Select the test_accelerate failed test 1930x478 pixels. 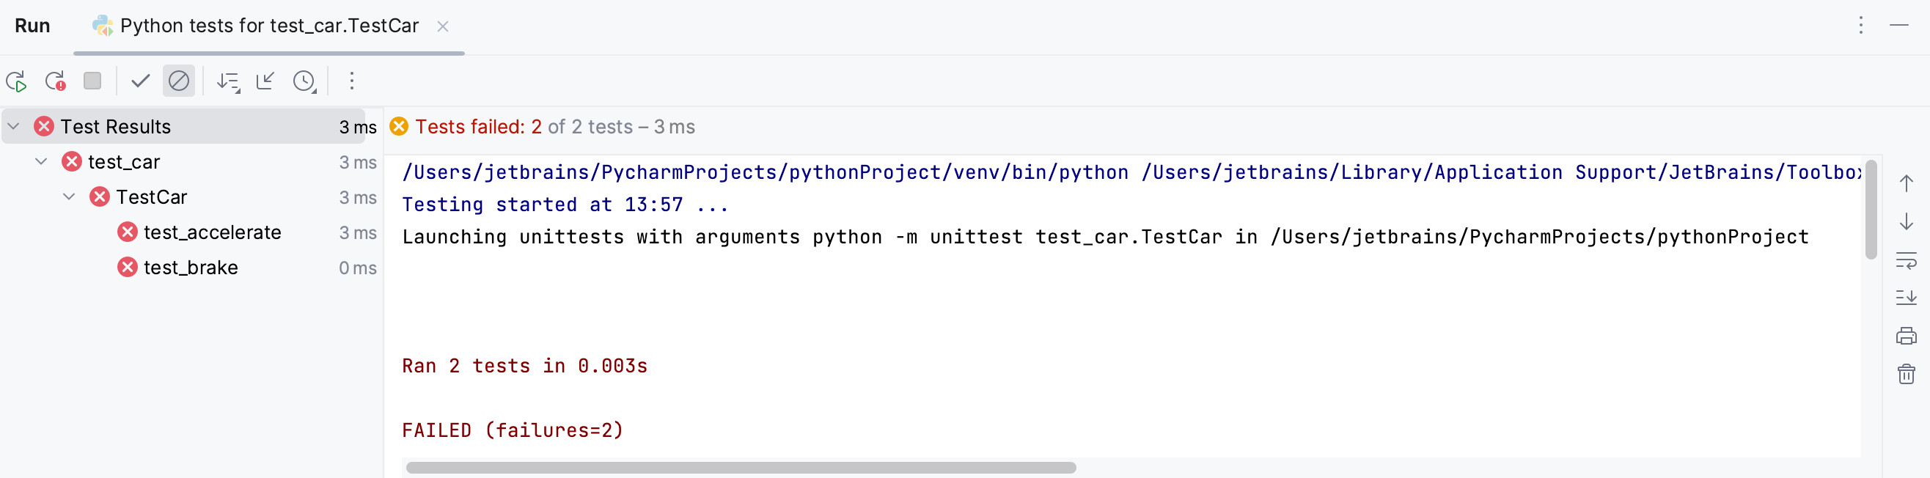(x=212, y=232)
